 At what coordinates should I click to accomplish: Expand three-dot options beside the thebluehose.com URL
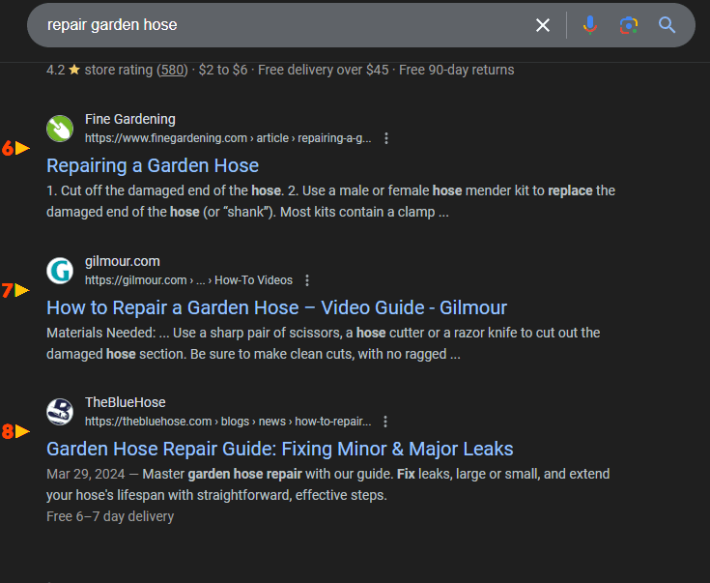coord(385,422)
